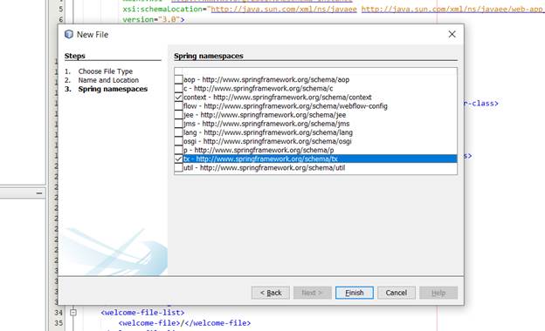Open the java.sun.com javaee link in editor
This screenshot has width=545, height=331.
(284, 9)
